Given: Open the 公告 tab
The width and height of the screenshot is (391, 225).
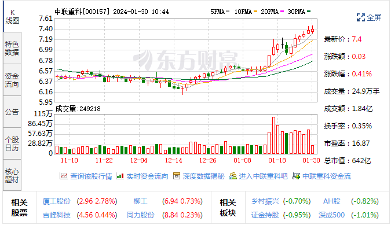Looking at the screenshot, I should coord(12,112).
